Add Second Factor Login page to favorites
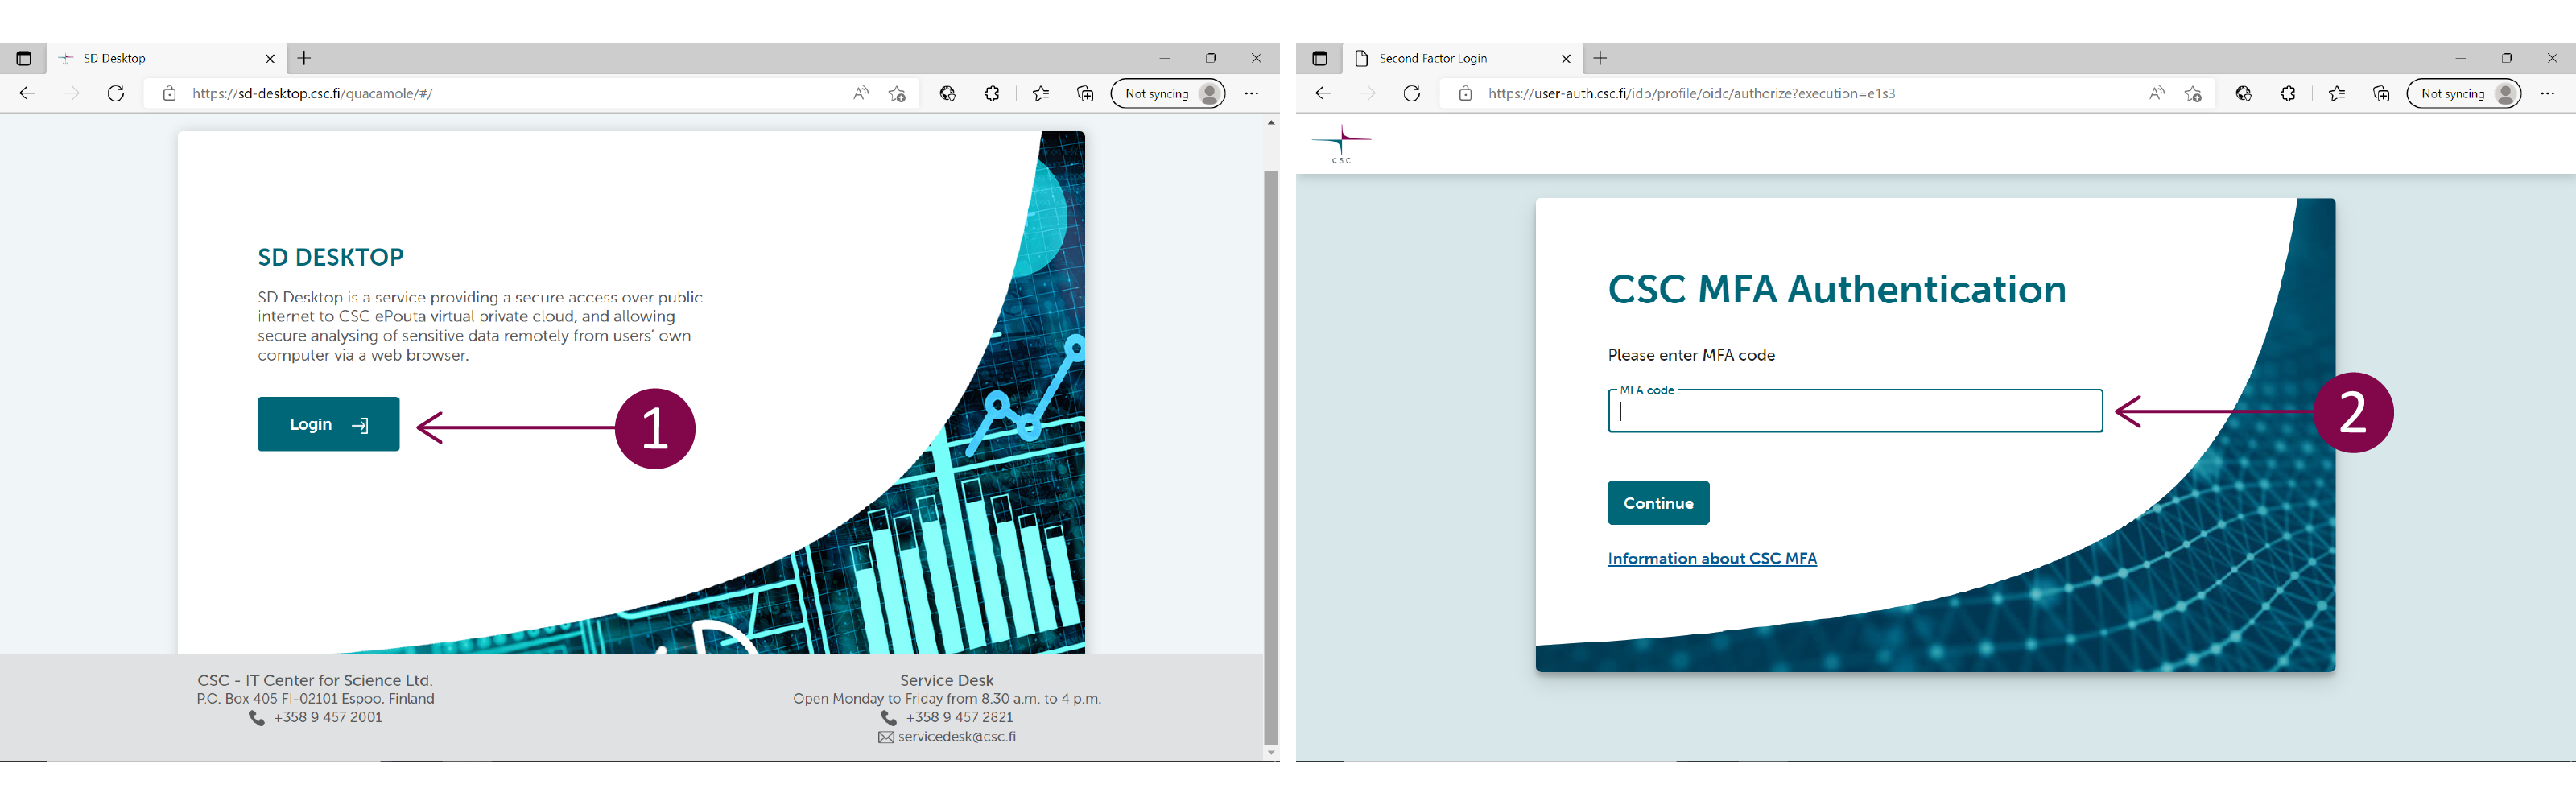The height and width of the screenshot is (805, 2576). click(x=2193, y=93)
